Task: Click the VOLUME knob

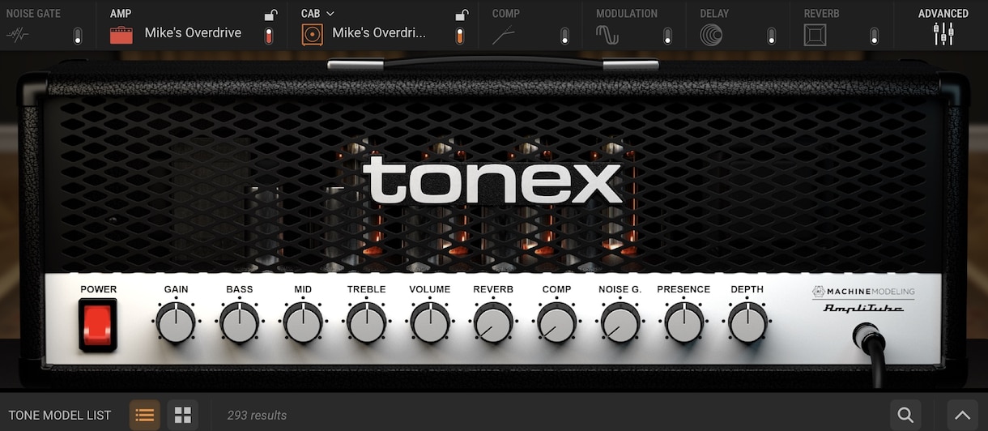Action: pyautogui.click(x=430, y=322)
